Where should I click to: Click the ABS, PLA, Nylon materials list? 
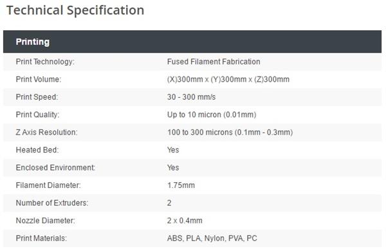(x=212, y=238)
